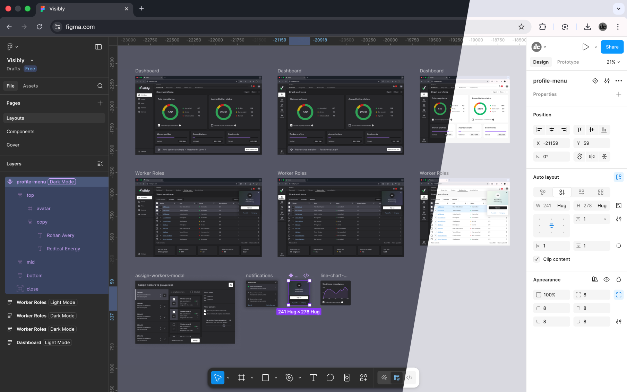
Task: Select the Frame tool in bottom toolbar
Action: (242, 378)
